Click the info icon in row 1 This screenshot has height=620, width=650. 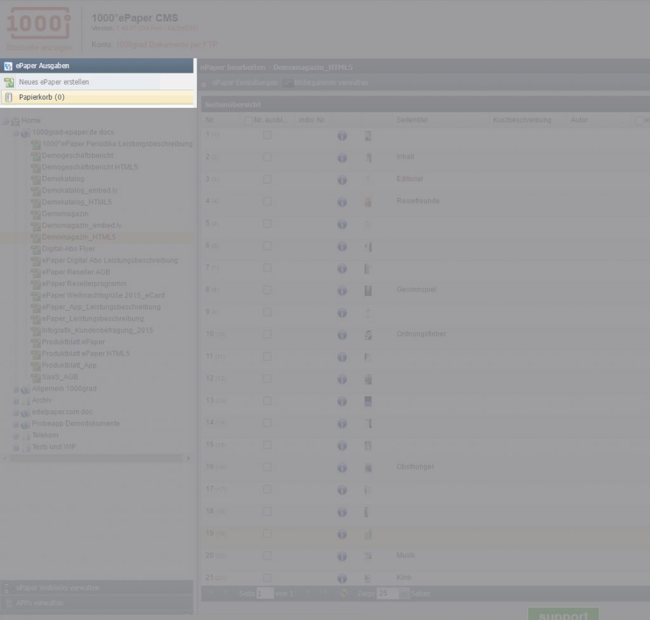[342, 136]
